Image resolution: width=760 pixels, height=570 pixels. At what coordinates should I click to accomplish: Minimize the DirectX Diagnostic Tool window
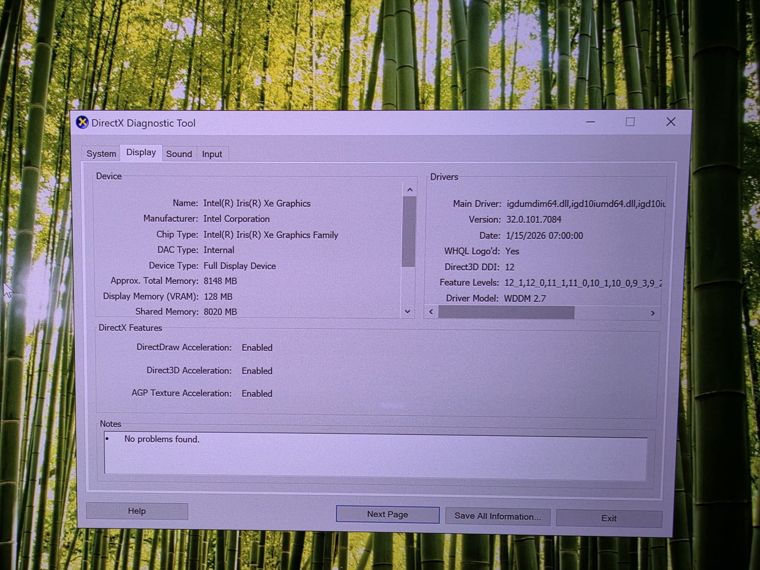(590, 122)
